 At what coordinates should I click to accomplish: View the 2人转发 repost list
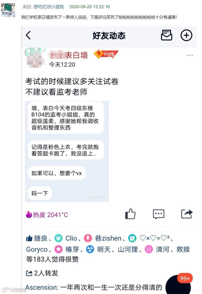tap(42, 273)
